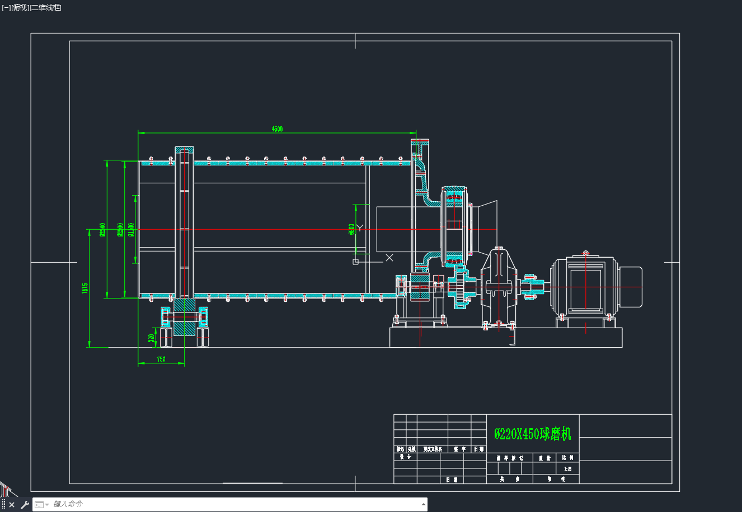Open command line customize wrench menu

click(25, 505)
